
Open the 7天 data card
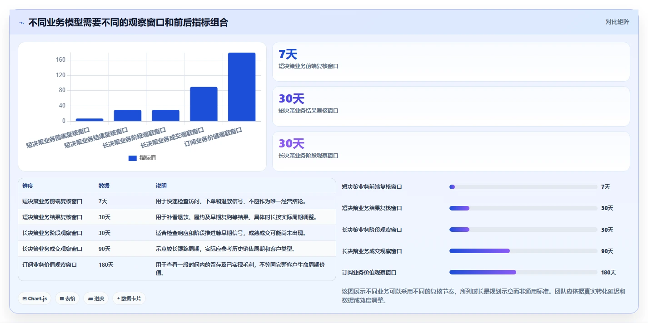tap(451, 62)
